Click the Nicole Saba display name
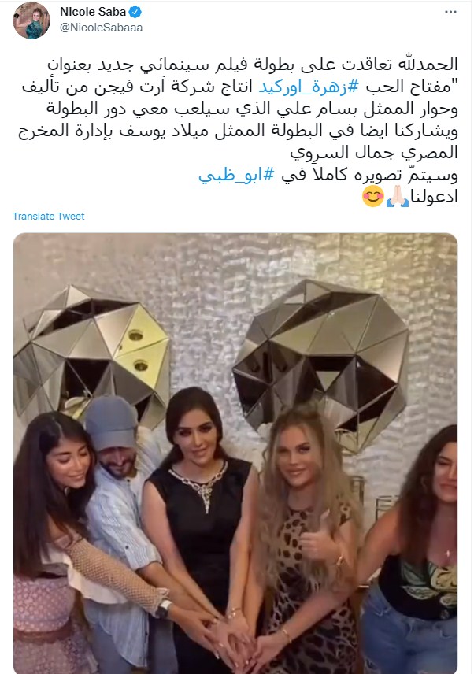 pyautogui.click(x=93, y=12)
